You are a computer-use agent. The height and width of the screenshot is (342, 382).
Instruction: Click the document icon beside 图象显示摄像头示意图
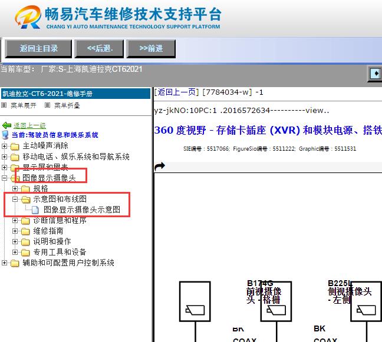pos(35,210)
